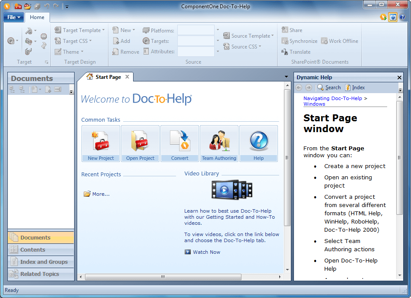Viewport: 411px width, 298px height.
Task: Click the blue Help question mark at top right
Action: (402, 17)
